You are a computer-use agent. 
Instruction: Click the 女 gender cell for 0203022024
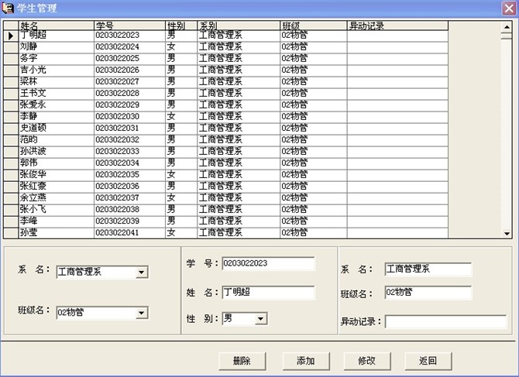tap(181, 47)
